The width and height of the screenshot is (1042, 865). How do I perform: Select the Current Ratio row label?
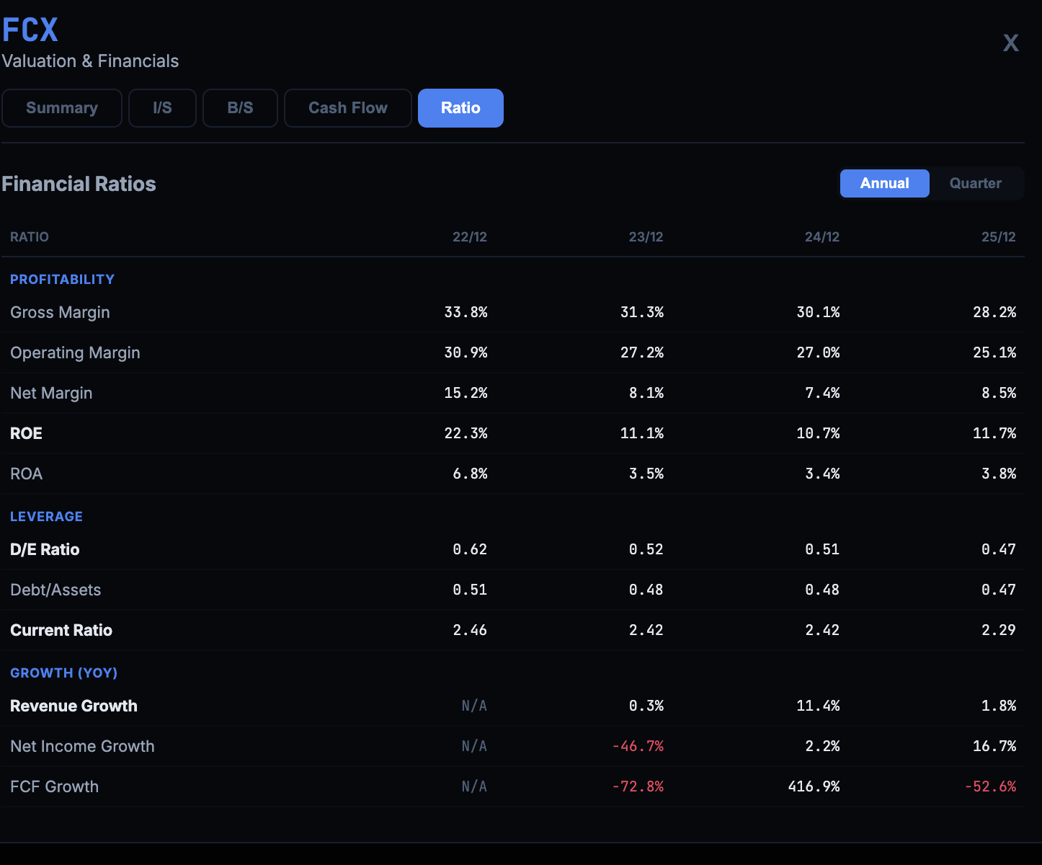click(x=61, y=630)
